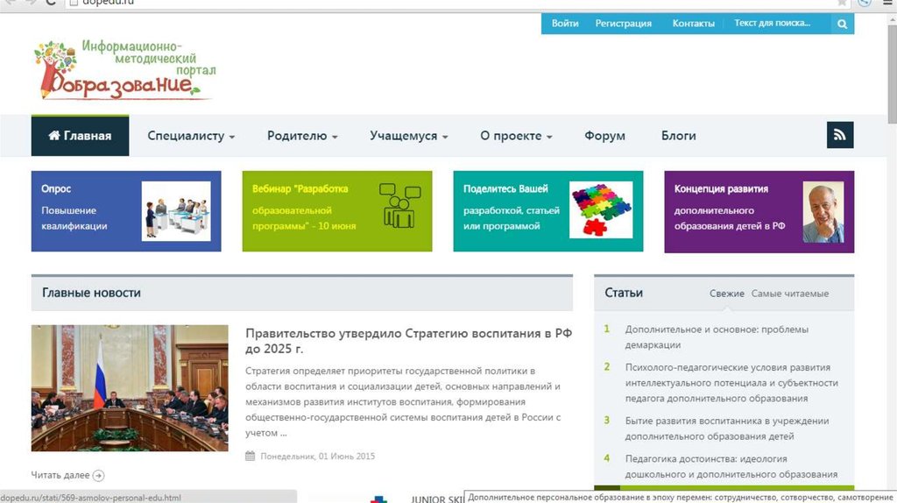This screenshot has height=503, width=897.
Task: Expand the Специалисту dropdown menu
Action: [191, 136]
